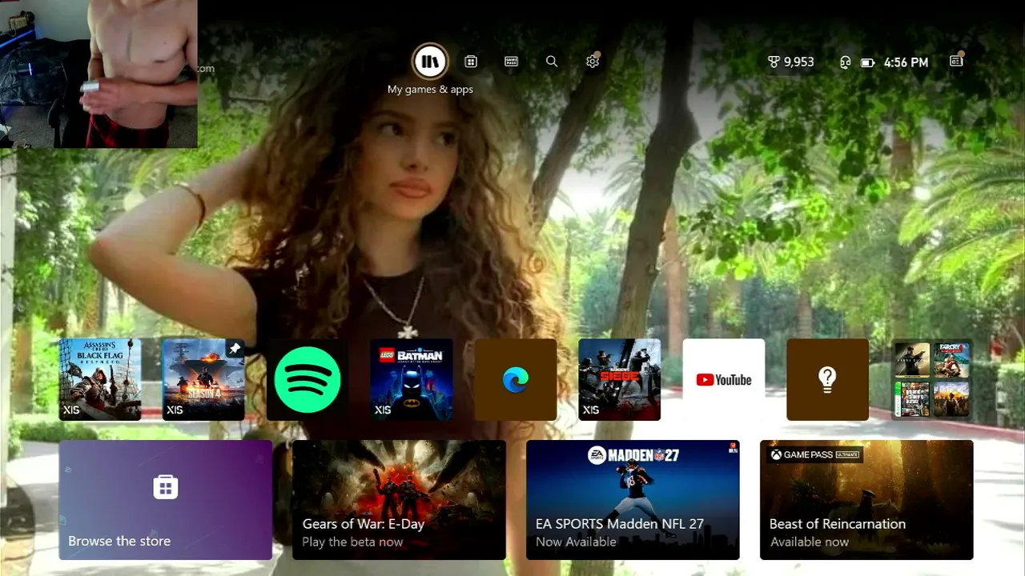The width and height of the screenshot is (1025, 576).
Task: Open the Gears of War: E-Day card
Action: pos(399,500)
